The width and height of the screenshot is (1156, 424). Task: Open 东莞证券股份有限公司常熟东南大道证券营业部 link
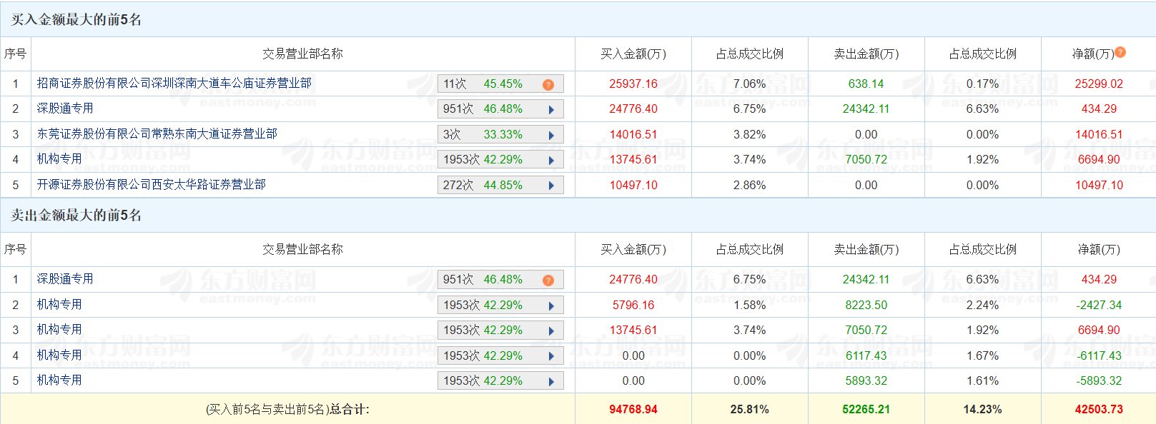tap(157, 134)
